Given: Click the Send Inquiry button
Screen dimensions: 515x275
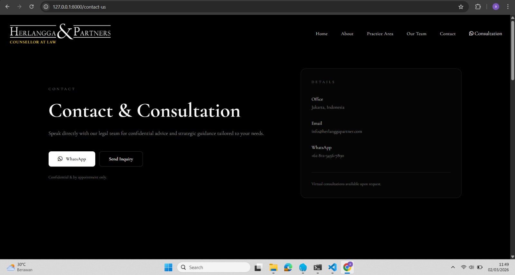Looking at the screenshot, I should (x=121, y=159).
